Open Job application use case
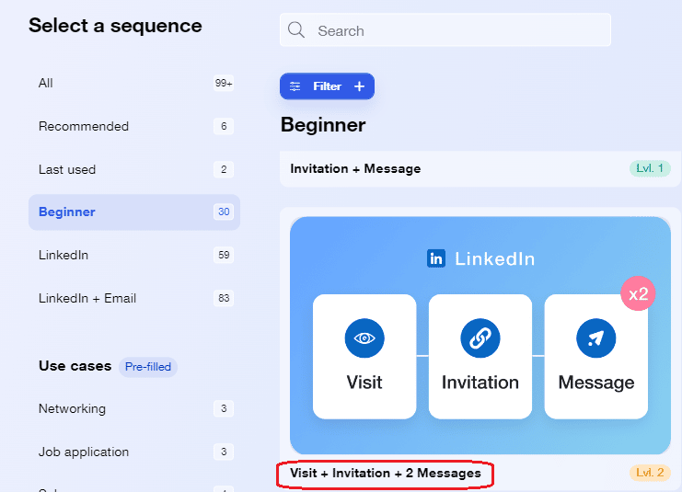This screenshot has height=492, width=682. [134, 452]
